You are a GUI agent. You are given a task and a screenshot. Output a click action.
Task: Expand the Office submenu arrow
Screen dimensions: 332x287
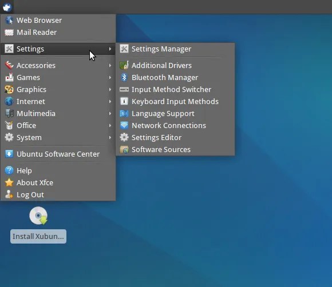click(x=110, y=125)
